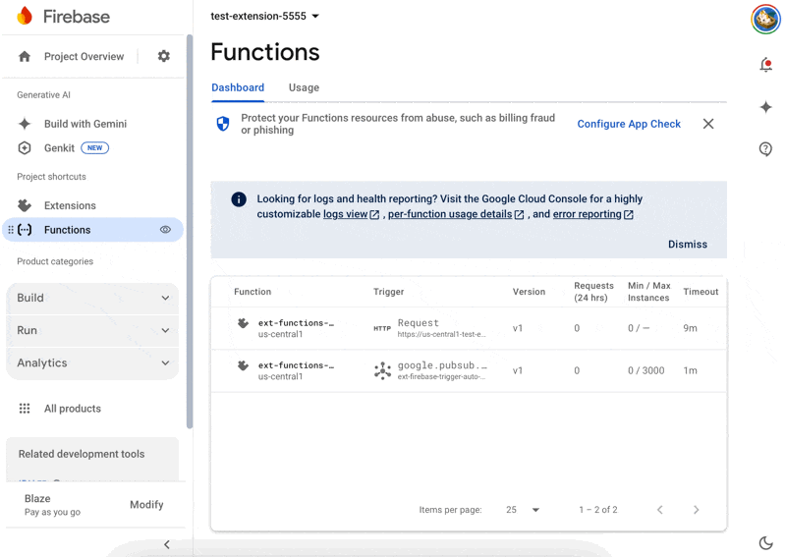The width and height of the screenshot is (786, 557).
Task: Click the info icon in logs banner
Action: point(239,199)
